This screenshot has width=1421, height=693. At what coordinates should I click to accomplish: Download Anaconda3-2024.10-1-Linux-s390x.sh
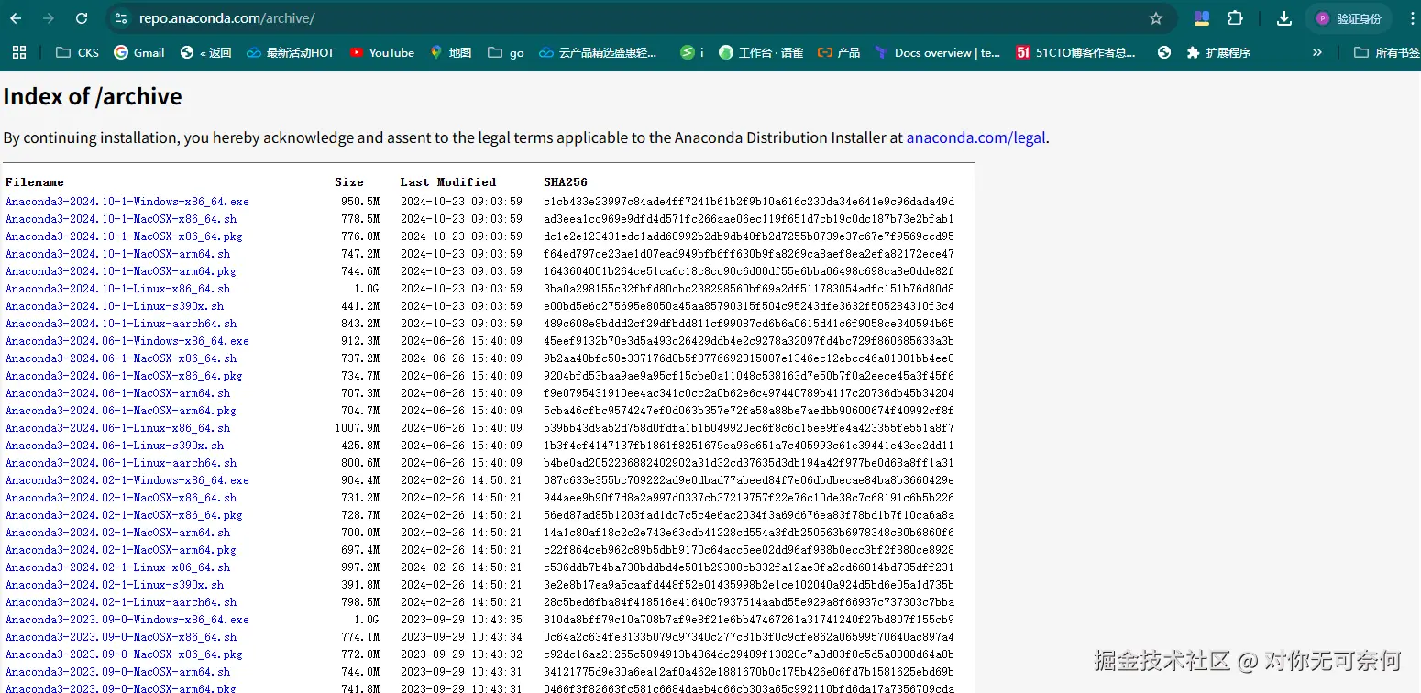coord(115,306)
